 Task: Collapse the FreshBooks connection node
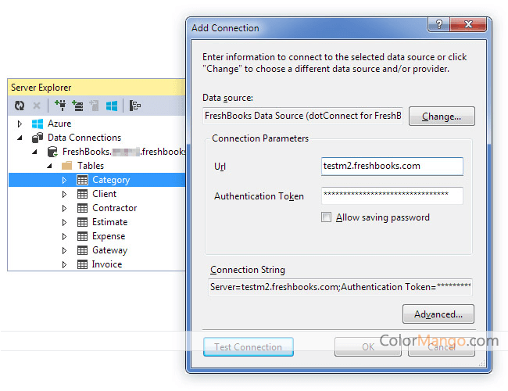[34, 152]
